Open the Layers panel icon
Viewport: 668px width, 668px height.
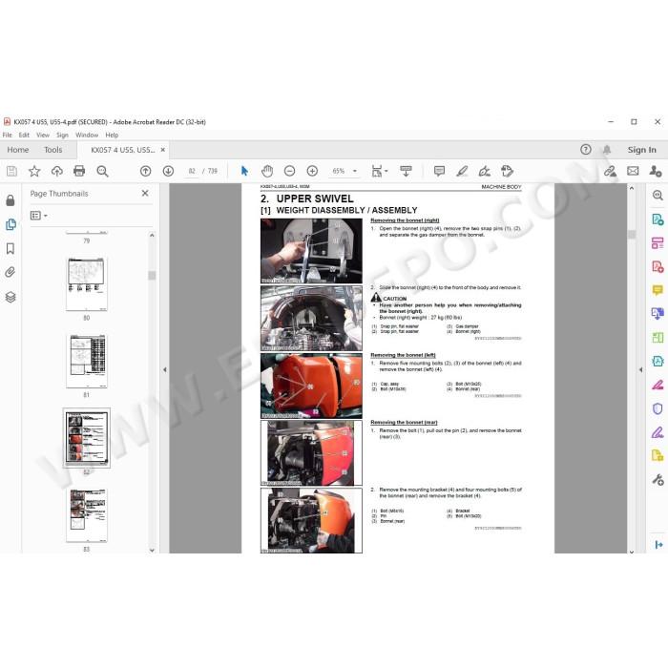tap(10, 297)
